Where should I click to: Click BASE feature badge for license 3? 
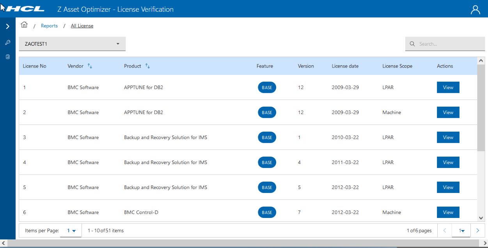click(267, 137)
